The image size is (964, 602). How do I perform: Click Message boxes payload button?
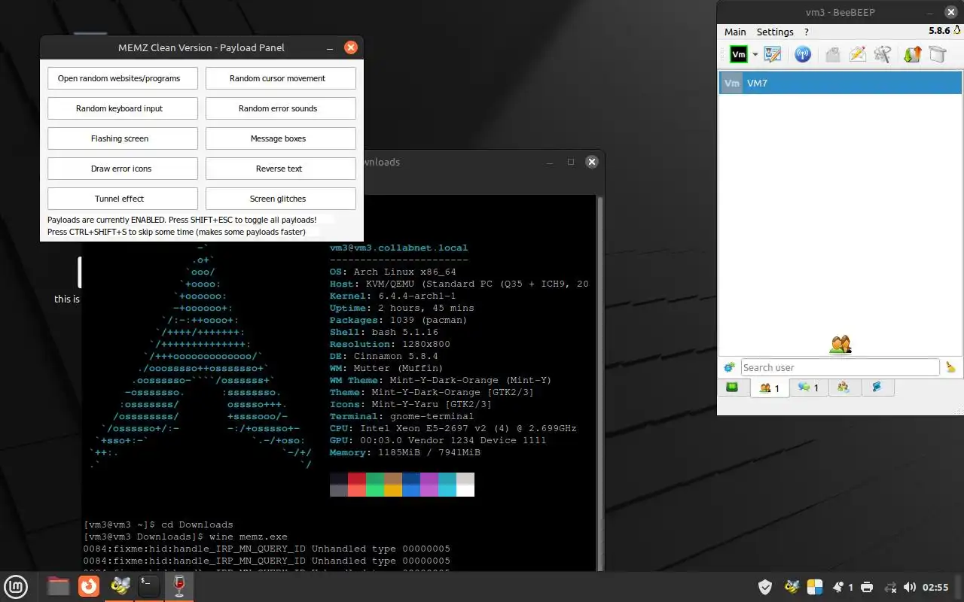tap(281, 138)
